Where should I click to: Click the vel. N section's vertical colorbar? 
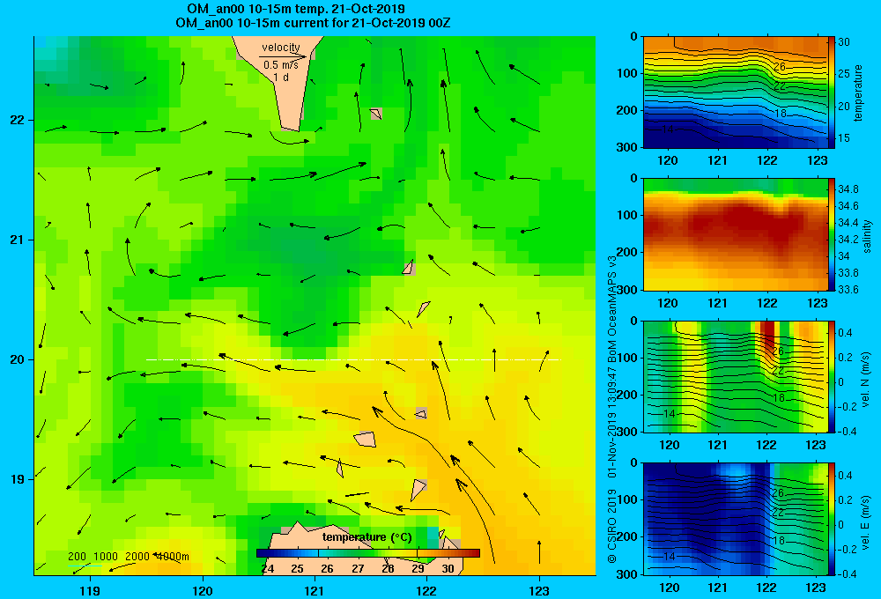[832, 376]
